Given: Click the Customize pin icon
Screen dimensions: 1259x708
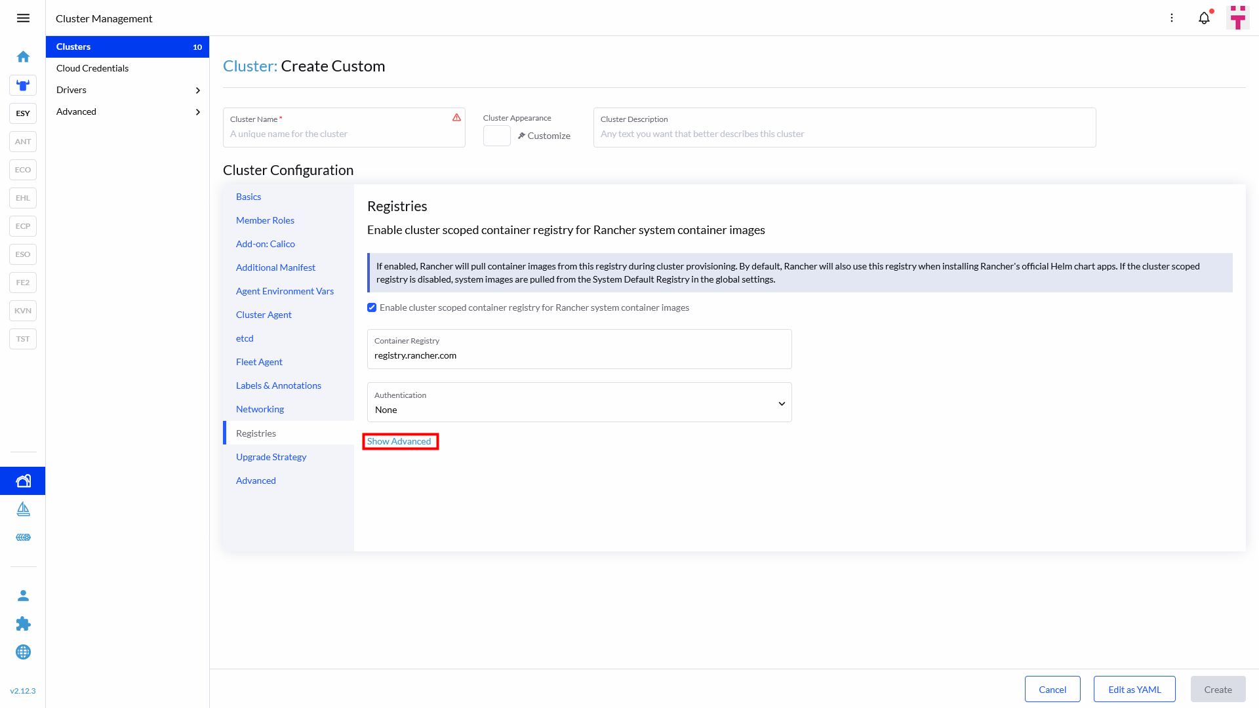Looking at the screenshot, I should [x=521, y=136].
